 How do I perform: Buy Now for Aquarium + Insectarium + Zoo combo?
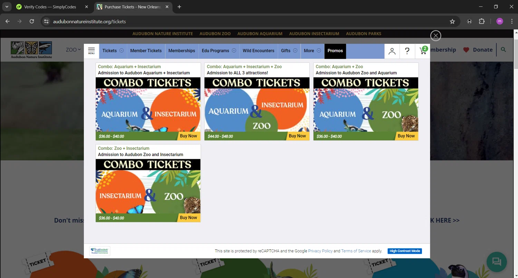(x=297, y=136)
